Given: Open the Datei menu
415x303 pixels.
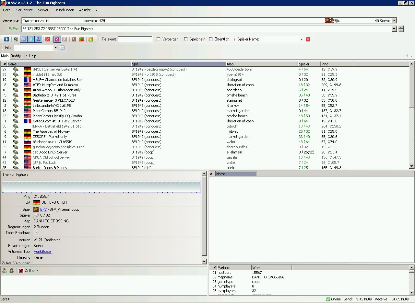Looking at the screenshot, I should coord(7,10).
